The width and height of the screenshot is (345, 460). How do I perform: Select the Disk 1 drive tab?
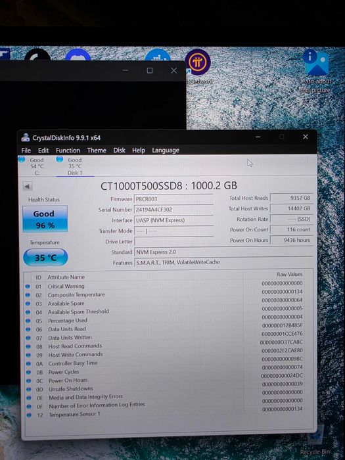click(74, 166)
